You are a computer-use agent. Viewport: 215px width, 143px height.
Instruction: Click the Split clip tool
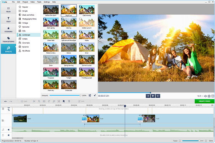tap(24, 101)
